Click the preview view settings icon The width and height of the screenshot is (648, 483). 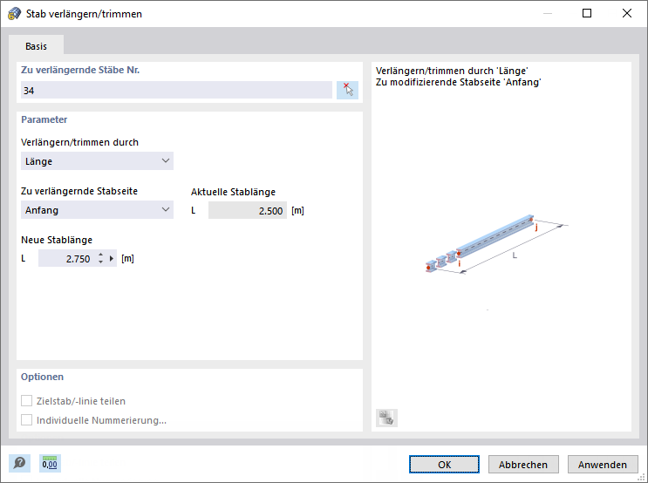click(386, 418)
